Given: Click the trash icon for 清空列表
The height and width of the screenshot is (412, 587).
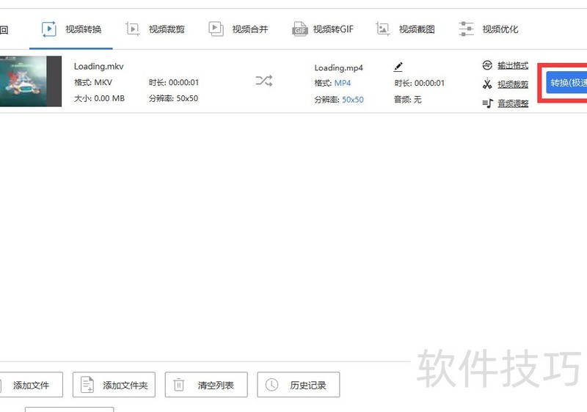Looking at the screenshot, I should click(179, 385).
